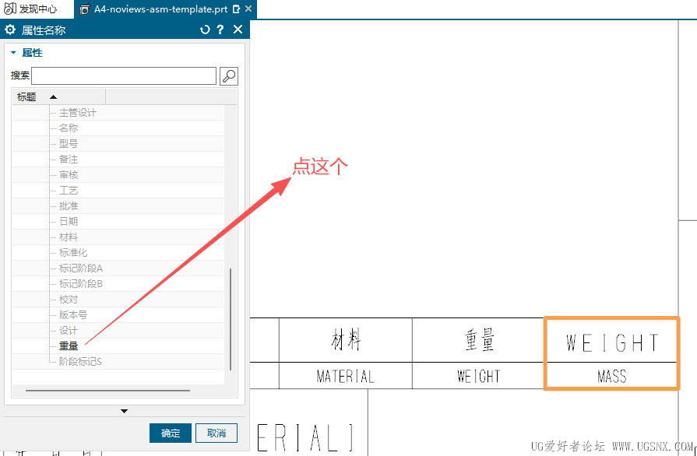Select 批准 attribute
This screenshot has width=697, height=456.
69,206
